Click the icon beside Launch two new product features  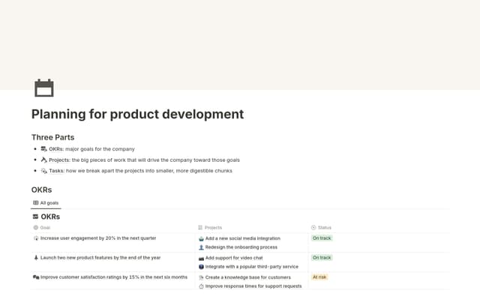(36, 258)
